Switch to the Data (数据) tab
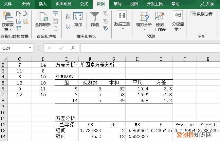Viewport: 220px width, 141px height. click(x=101, y=4)
